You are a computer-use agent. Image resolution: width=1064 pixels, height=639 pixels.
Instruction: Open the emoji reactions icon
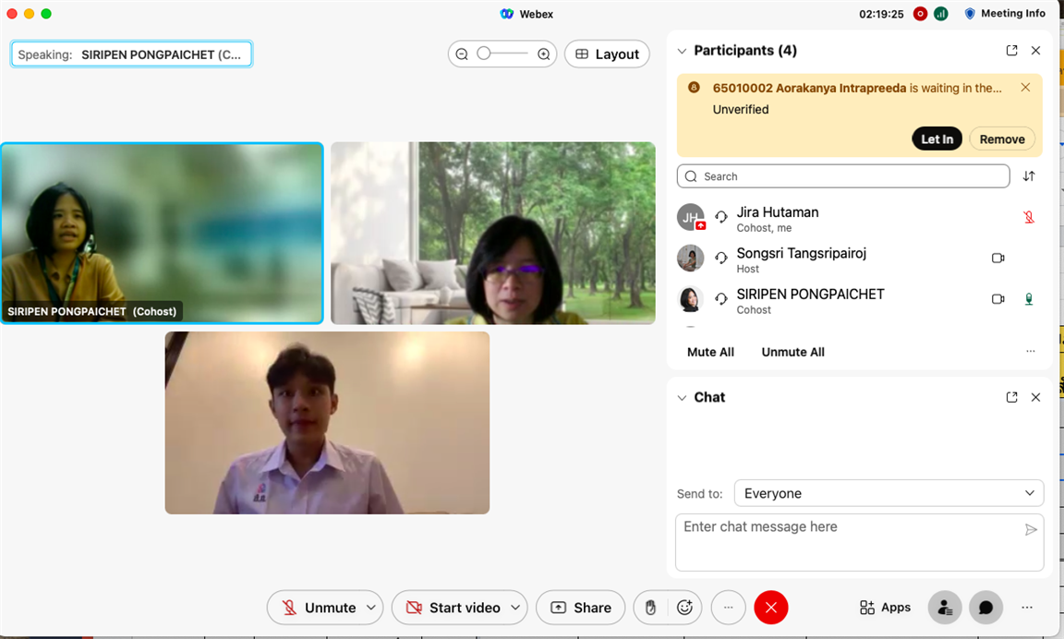[684, 608]
